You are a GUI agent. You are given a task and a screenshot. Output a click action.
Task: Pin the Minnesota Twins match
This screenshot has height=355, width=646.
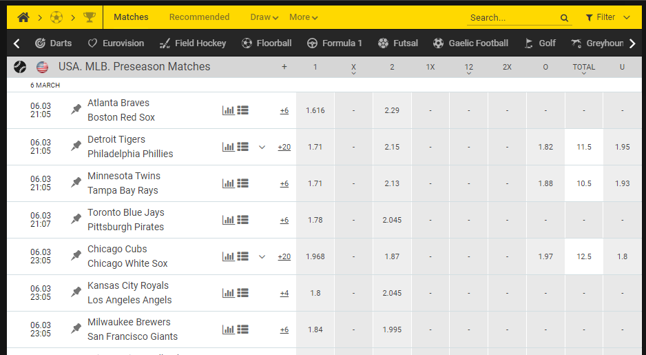[76, 183]
